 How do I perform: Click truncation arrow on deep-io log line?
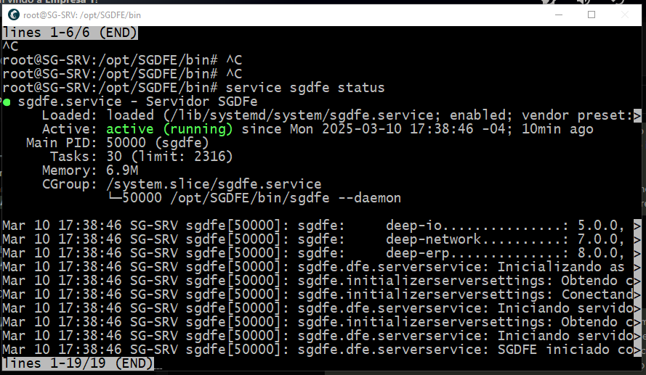click(637, 225)
